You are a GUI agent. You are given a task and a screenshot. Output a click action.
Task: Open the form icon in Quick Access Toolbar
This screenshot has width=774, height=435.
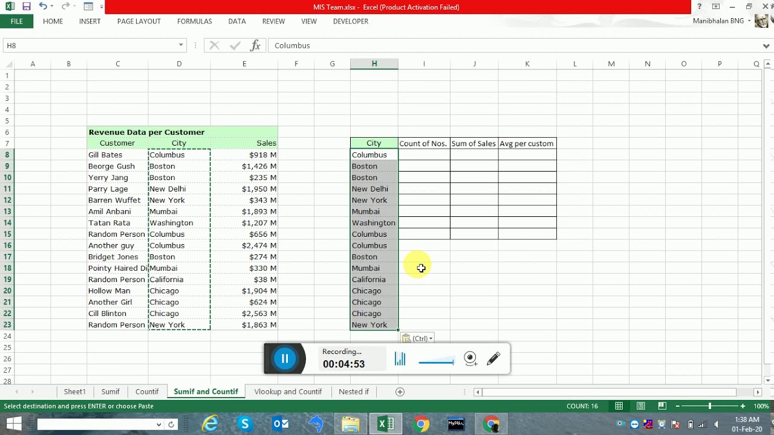tap(88, 7)
